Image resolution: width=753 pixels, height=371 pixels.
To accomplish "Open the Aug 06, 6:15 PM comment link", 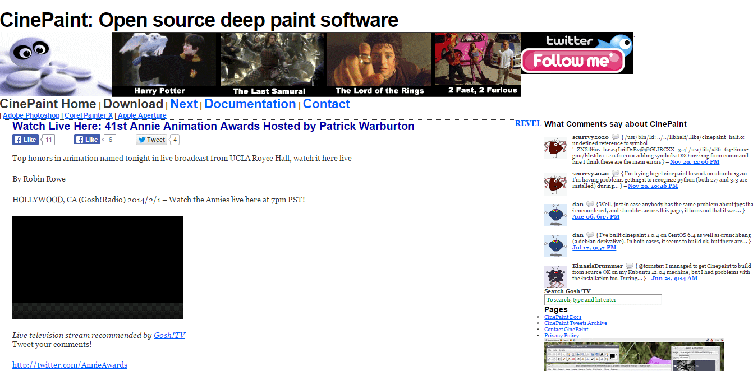I will click(x=596, y=217).
